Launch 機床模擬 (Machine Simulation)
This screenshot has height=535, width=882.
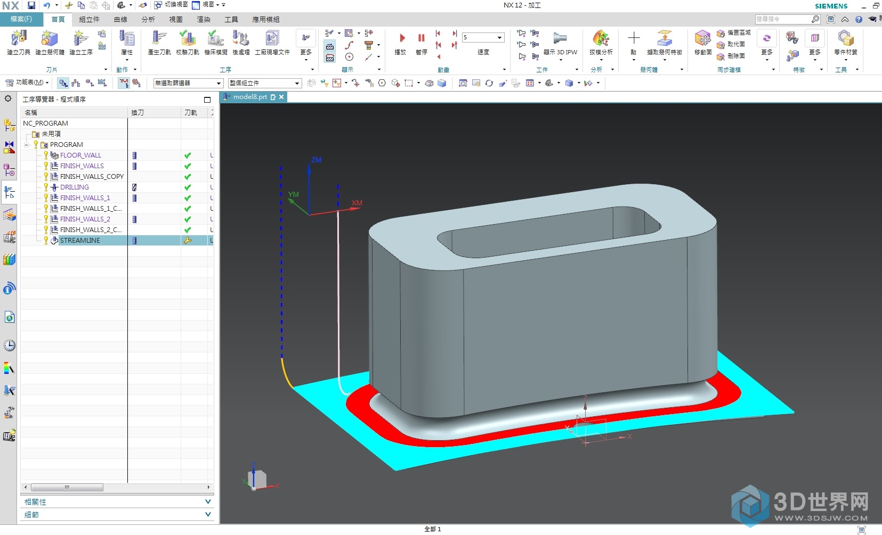coord(216,39)
